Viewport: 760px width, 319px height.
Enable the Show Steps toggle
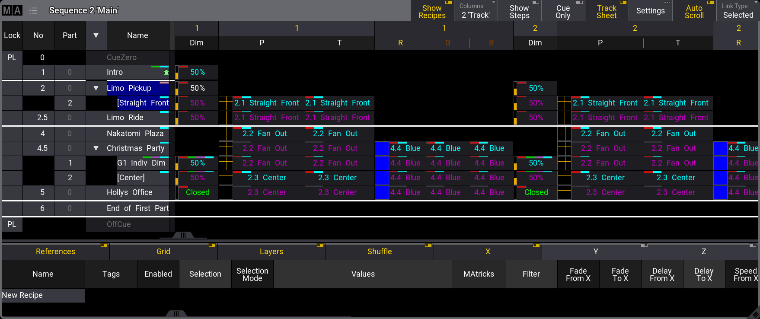tap(519, 11)
